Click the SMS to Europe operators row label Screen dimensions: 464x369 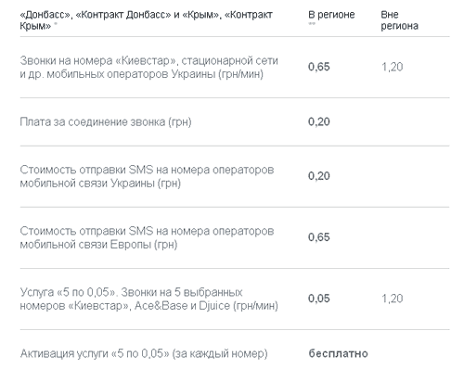pyautogui.click(x=147, y=237)
